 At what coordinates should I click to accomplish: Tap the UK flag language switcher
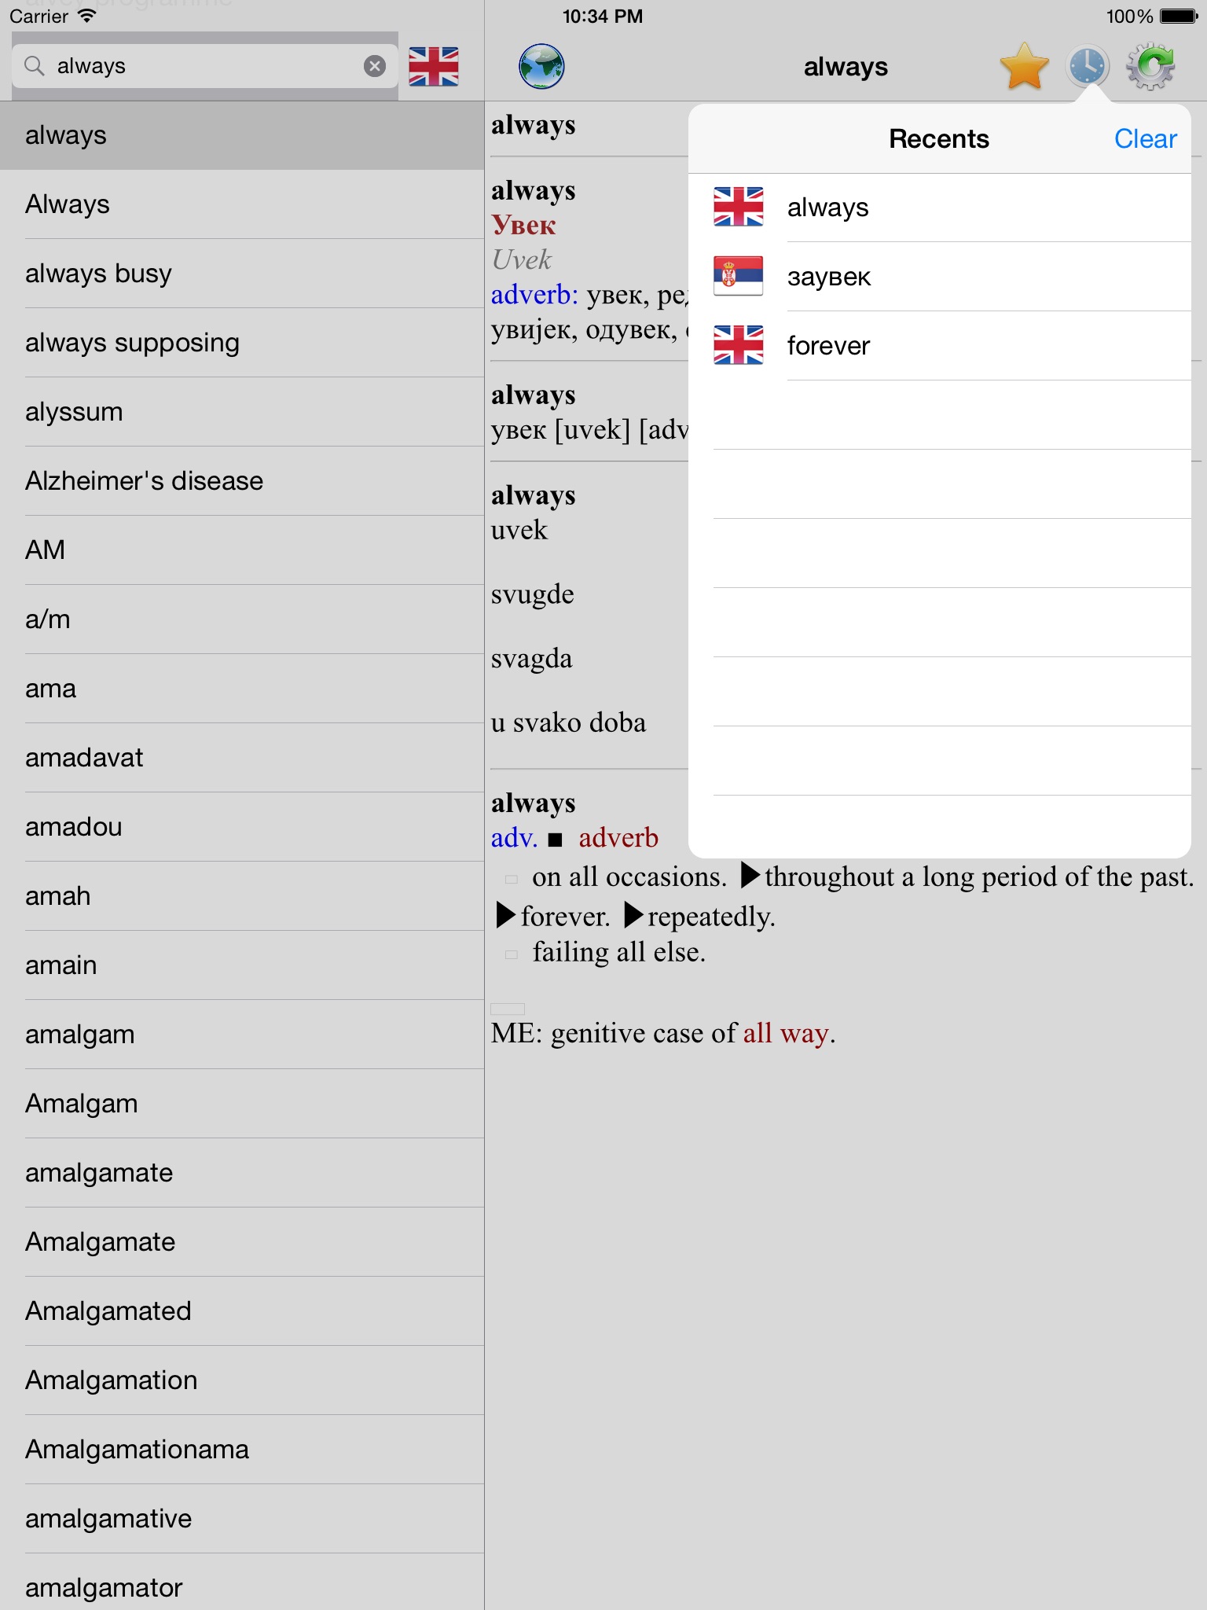(434, 66)
